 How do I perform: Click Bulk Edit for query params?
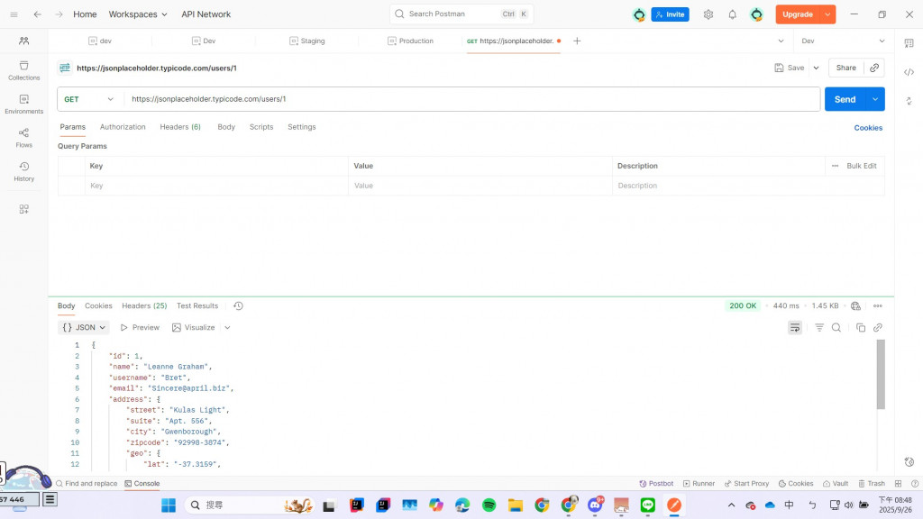click(861, 166)
